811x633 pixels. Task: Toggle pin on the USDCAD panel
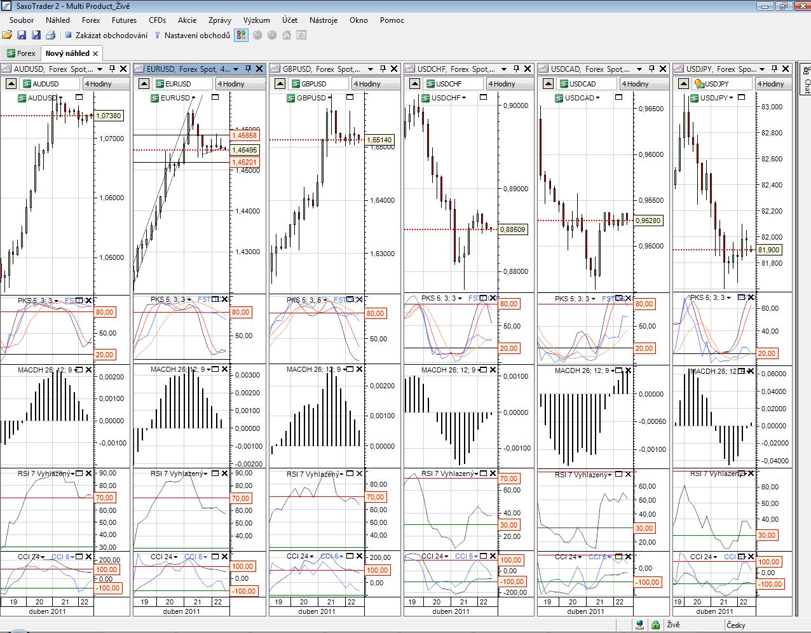(651, 69)
